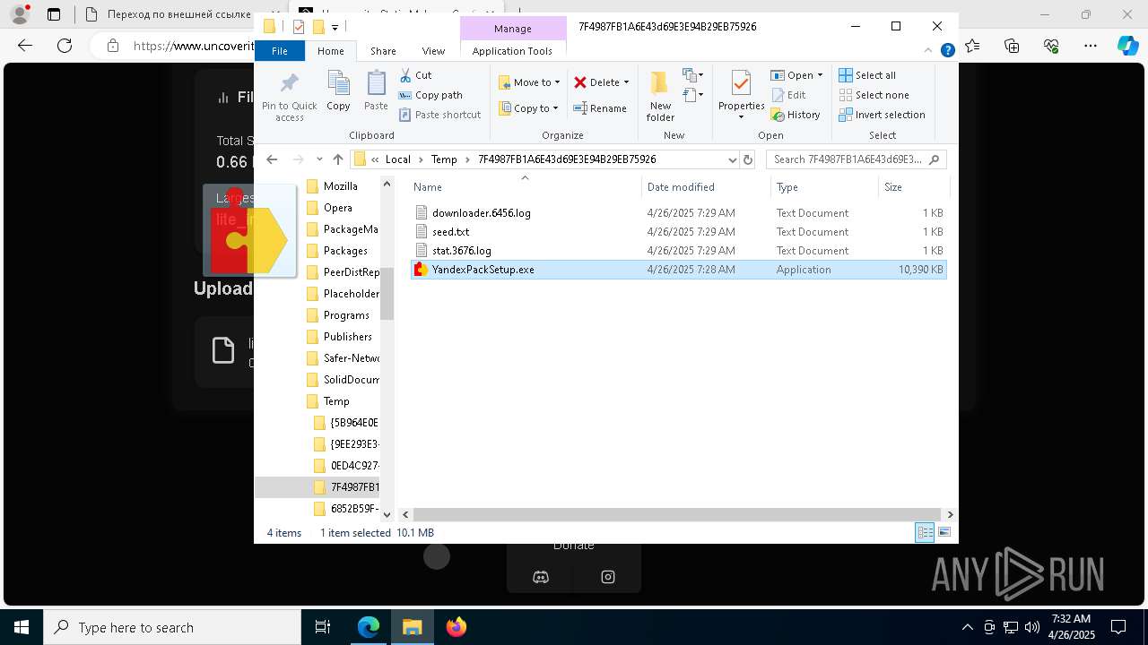This screenshot has height=645, width=1148.
Task: Click the Paste ribbon icon
Action: 376,83
